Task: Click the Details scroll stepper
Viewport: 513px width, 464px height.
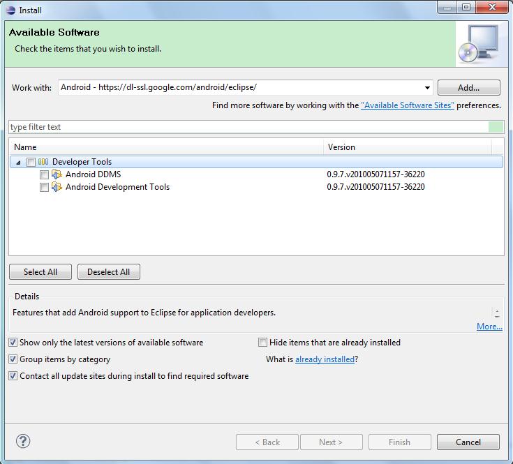Action: click(x=497, y=313)
